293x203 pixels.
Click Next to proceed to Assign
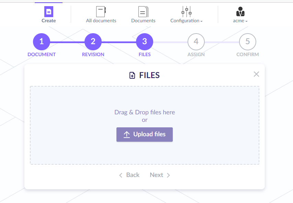click(x=160, y=175)
